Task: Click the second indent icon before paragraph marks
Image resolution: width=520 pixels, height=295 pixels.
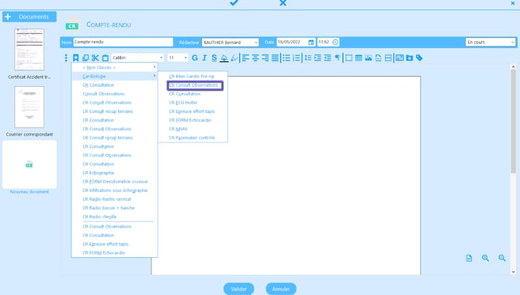Action: pos(328,58)
